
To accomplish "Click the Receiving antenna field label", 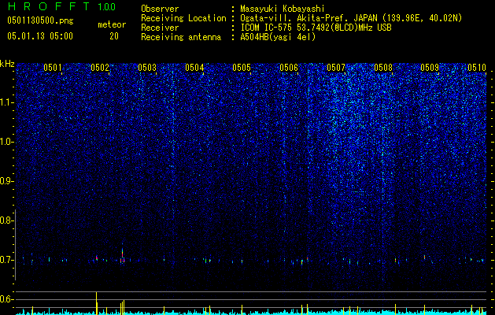I will pos(181,37).
